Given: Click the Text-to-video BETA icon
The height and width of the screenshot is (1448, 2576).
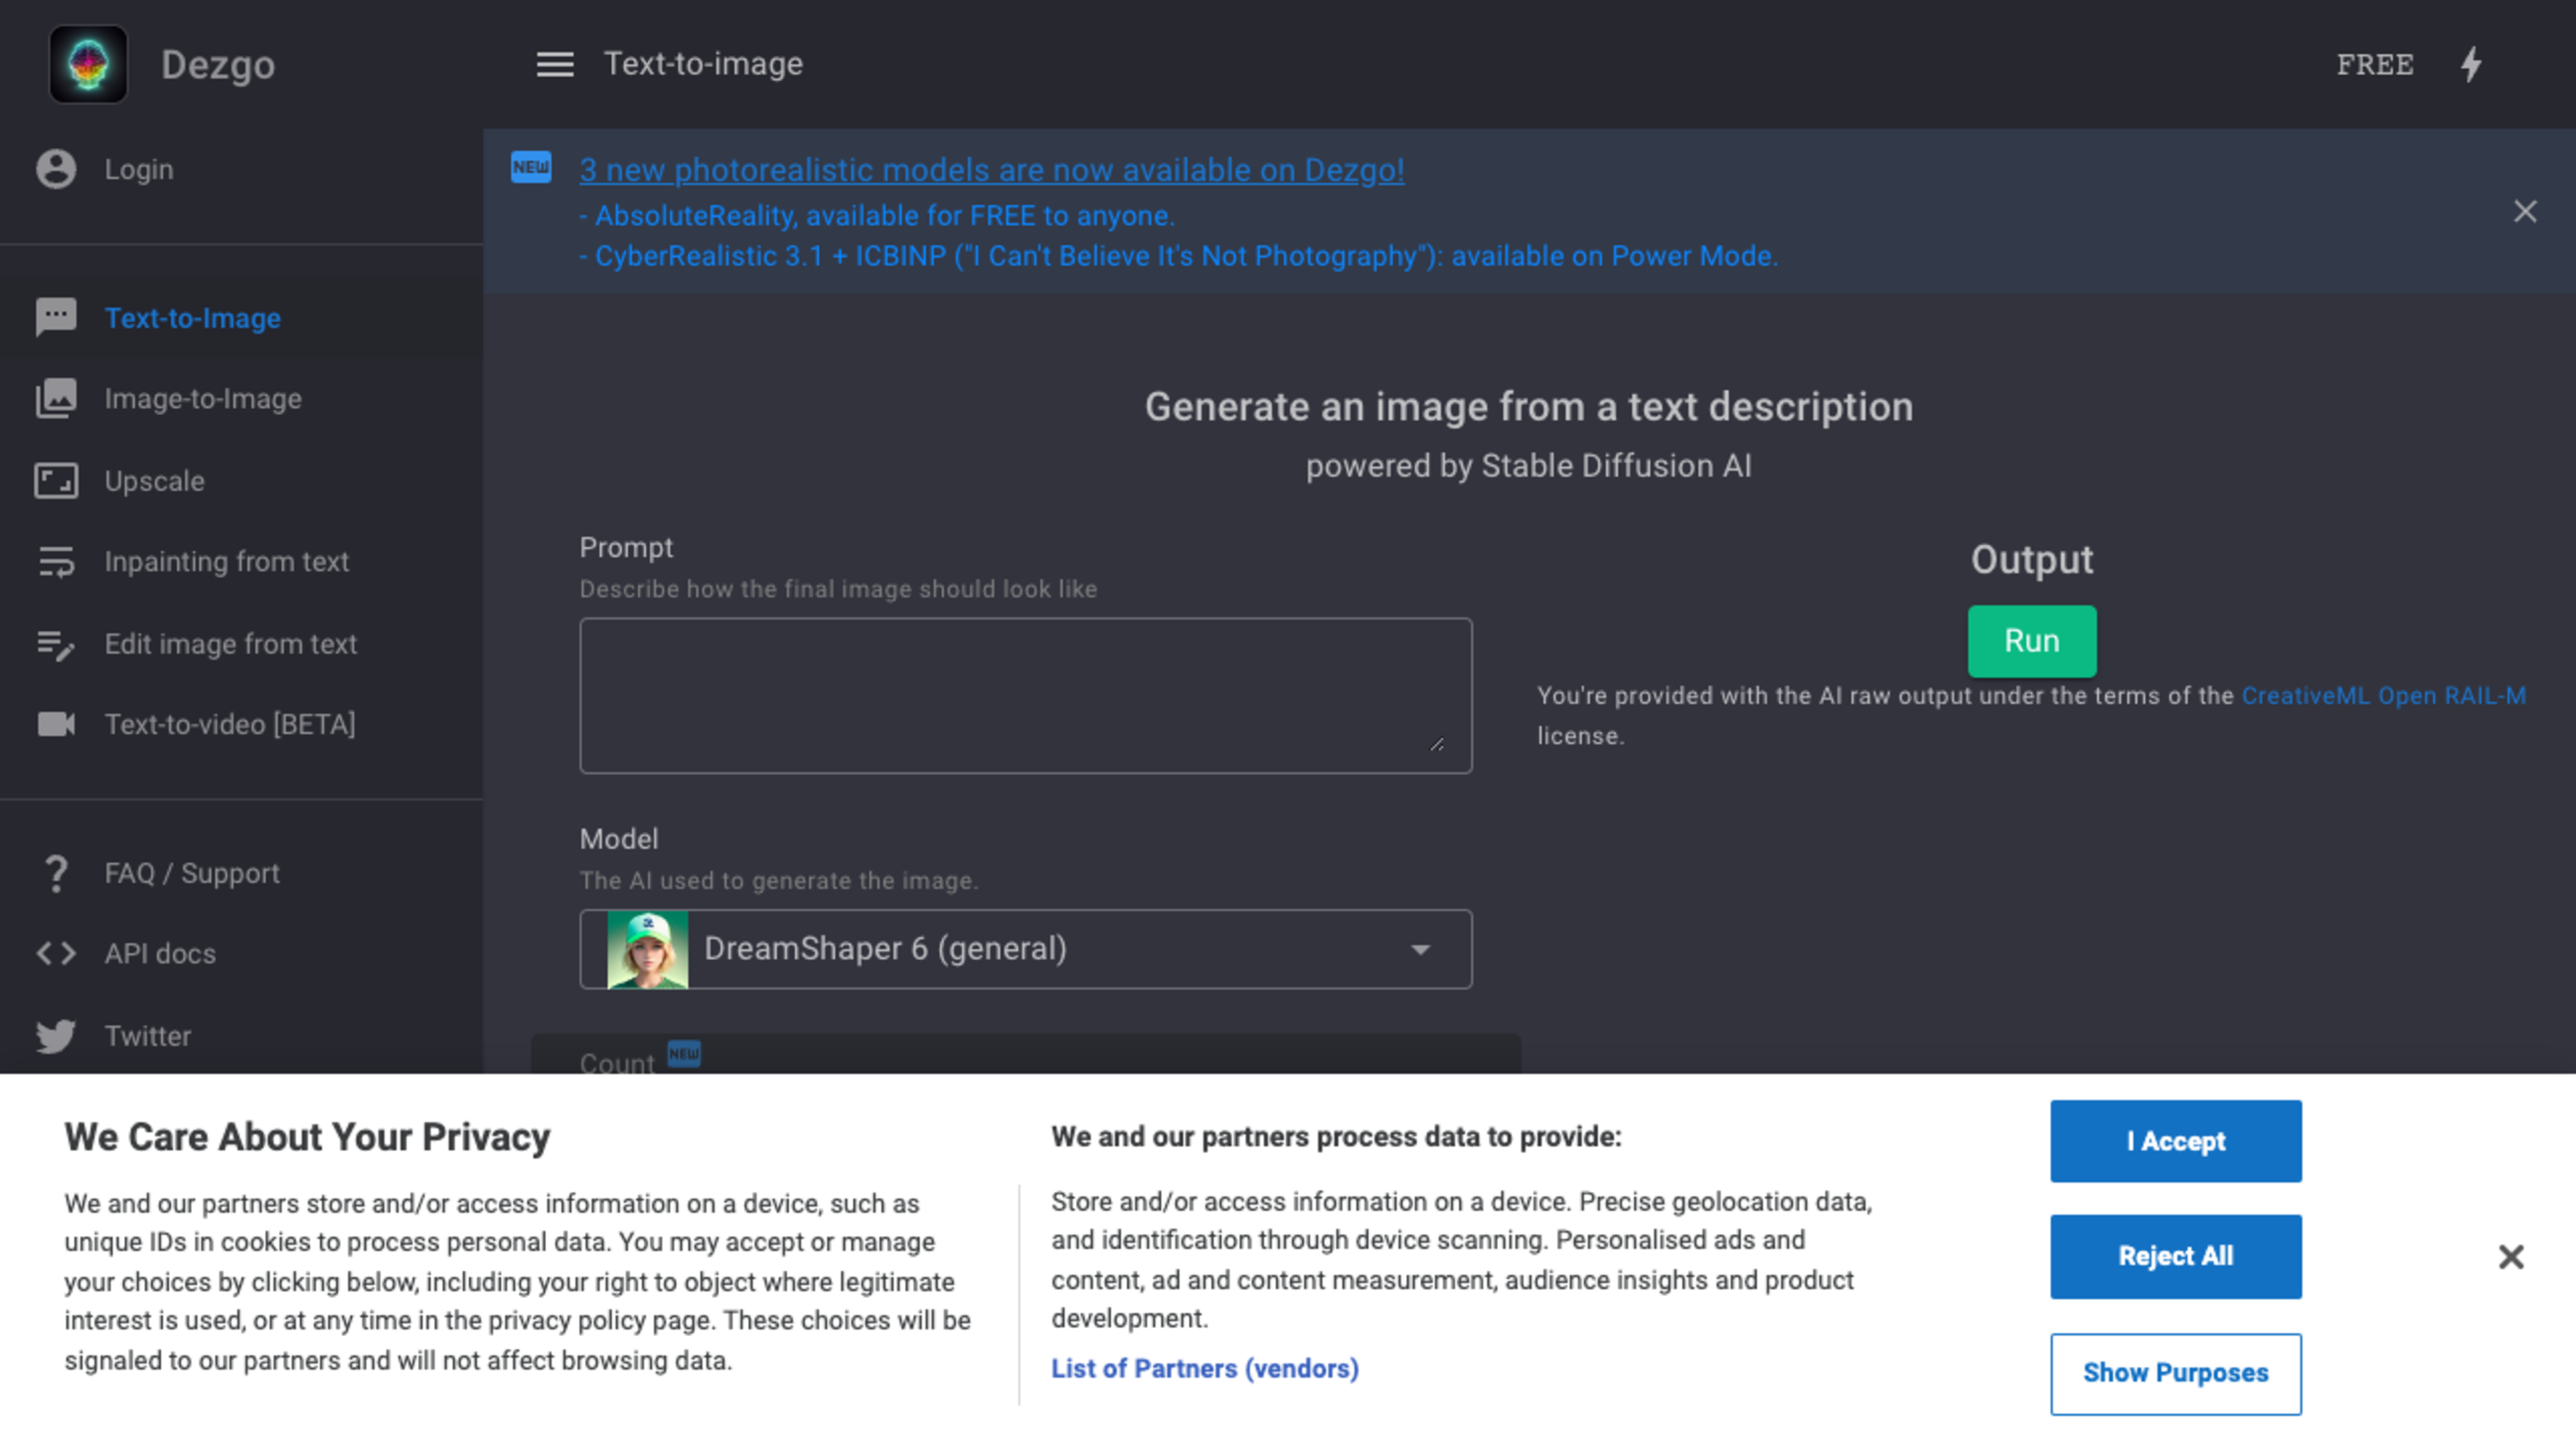Looking at the screenshot, I should (55, 725).
